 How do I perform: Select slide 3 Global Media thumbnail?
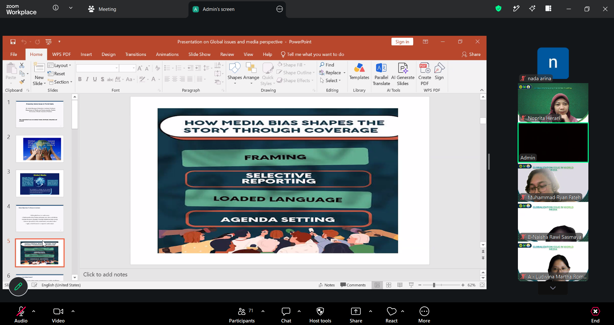[40, 183]
